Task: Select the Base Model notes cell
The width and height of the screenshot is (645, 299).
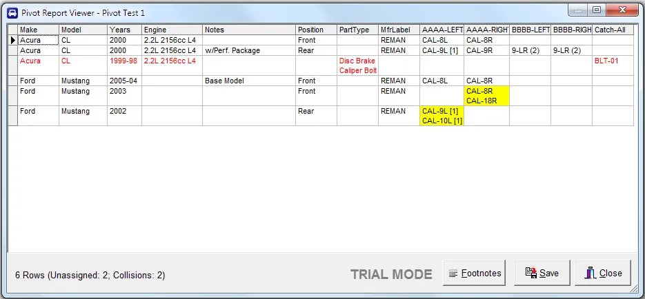Action: [x=249, y=81]
